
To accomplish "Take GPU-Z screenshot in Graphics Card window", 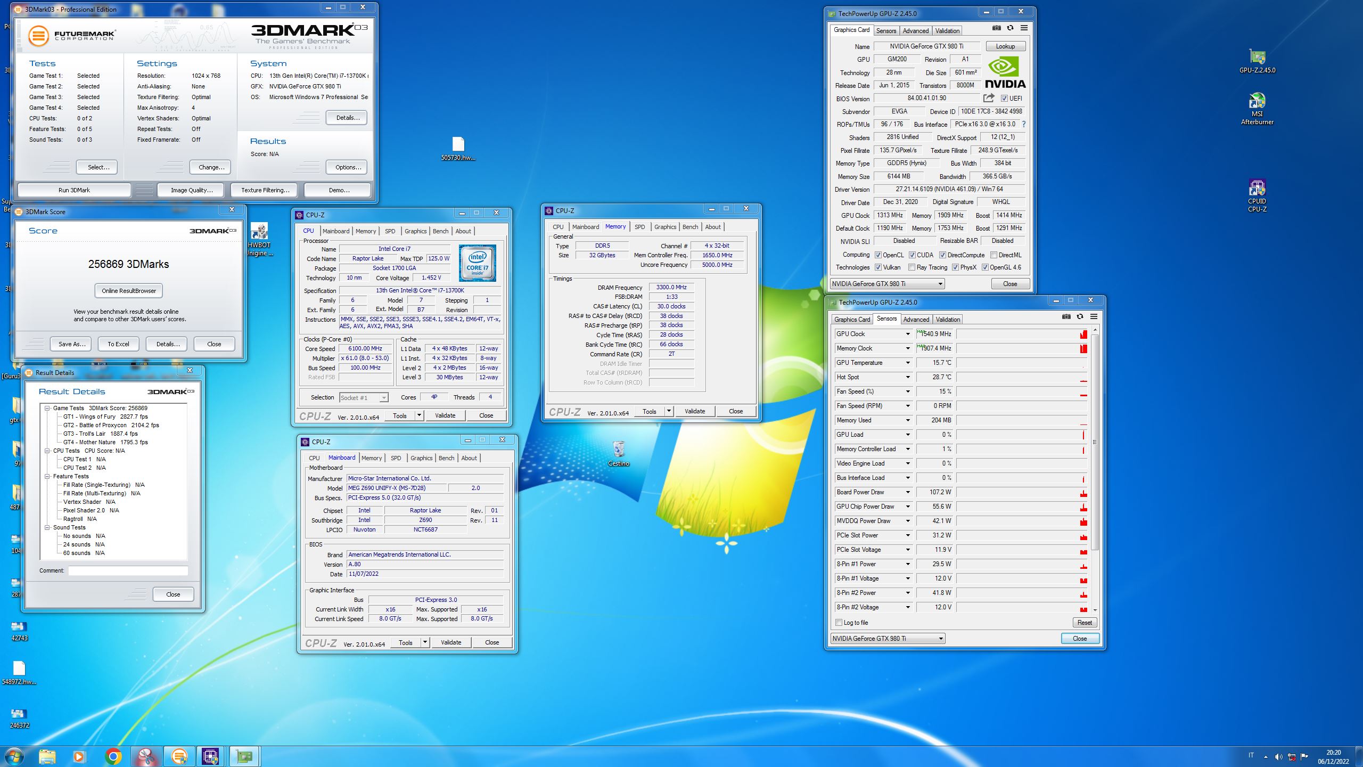I will pos(996,28).
